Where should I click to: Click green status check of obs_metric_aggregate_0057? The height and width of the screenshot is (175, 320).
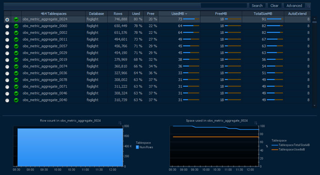(x=16, y=46)
